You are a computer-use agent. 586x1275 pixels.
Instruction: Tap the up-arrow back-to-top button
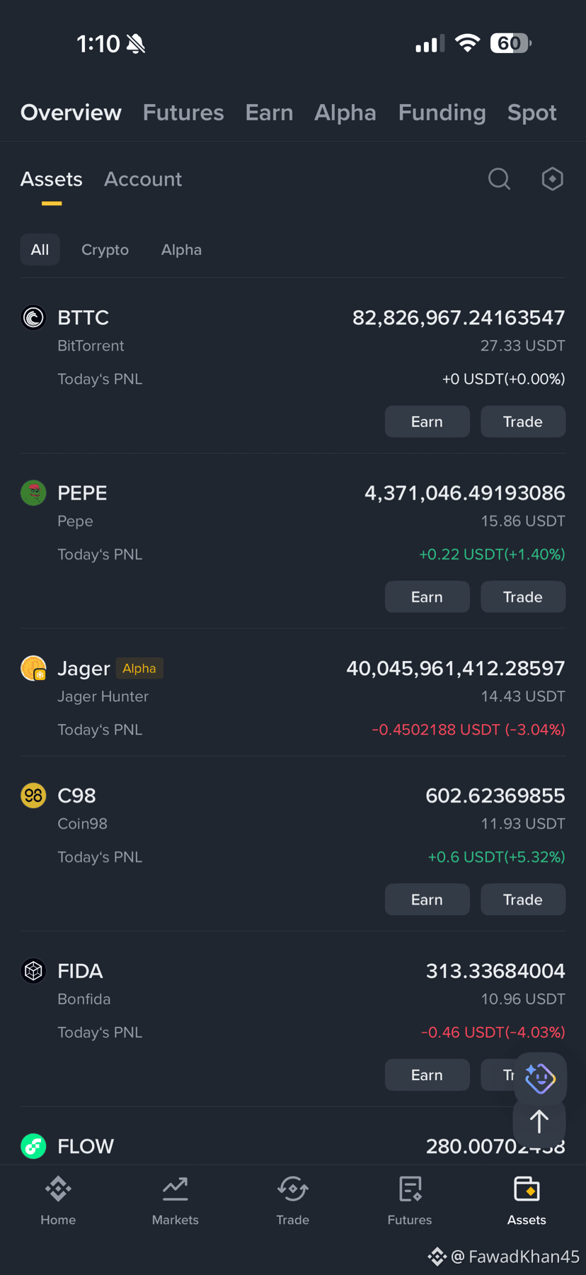(x=539, y=1121)
